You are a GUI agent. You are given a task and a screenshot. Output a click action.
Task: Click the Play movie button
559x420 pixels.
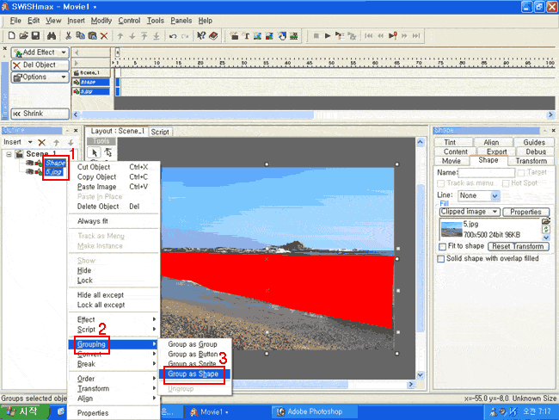click(328, 35)
